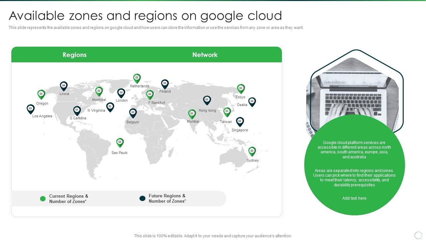The image size is (426, 240).
Task: Click the Montreal green pin
Action: 99,92
